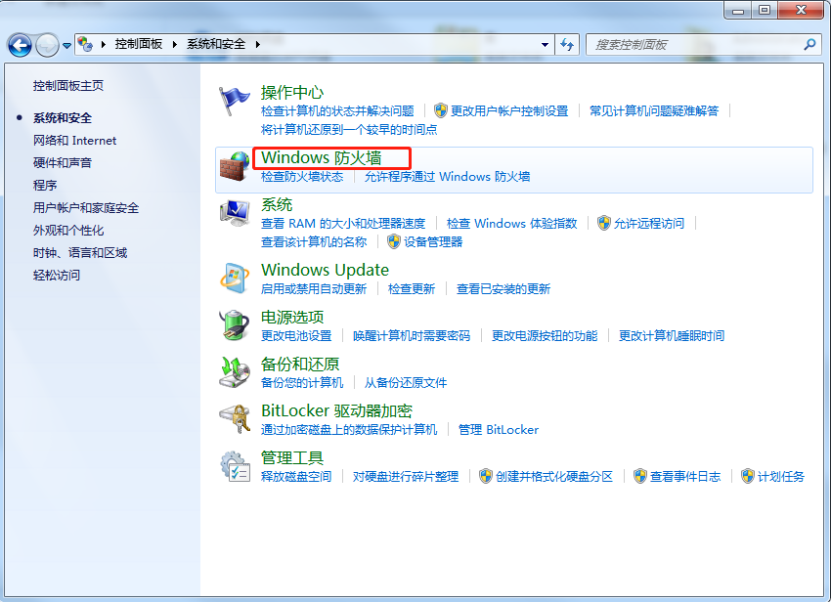Click shield icon beside 设备管理器
831x602 pixels.
point(394,241)
